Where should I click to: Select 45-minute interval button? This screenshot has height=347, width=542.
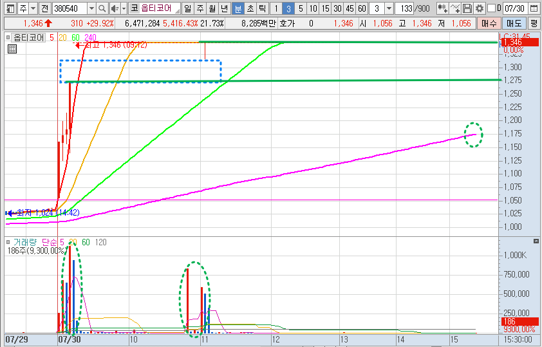click(350, 8)
